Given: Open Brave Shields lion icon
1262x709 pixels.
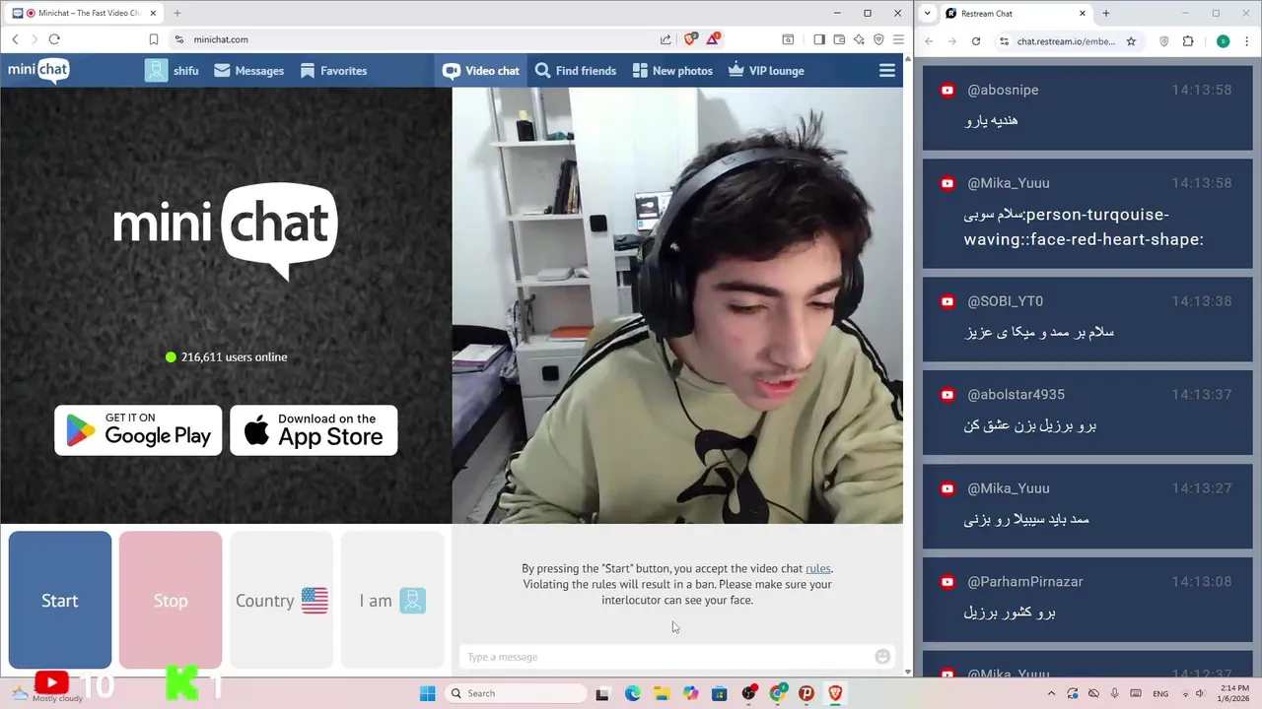Looking at the screenshot, I should [690, 39].
